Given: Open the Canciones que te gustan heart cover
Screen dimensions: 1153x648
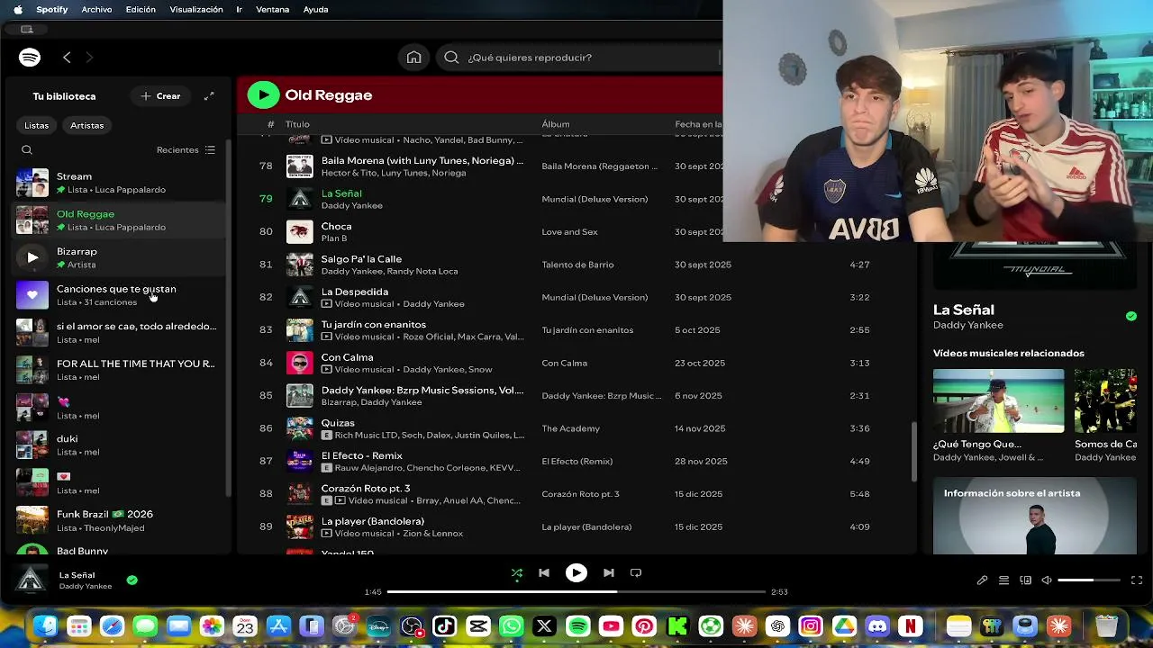Looking at the screenshot, I should (32, 295).
